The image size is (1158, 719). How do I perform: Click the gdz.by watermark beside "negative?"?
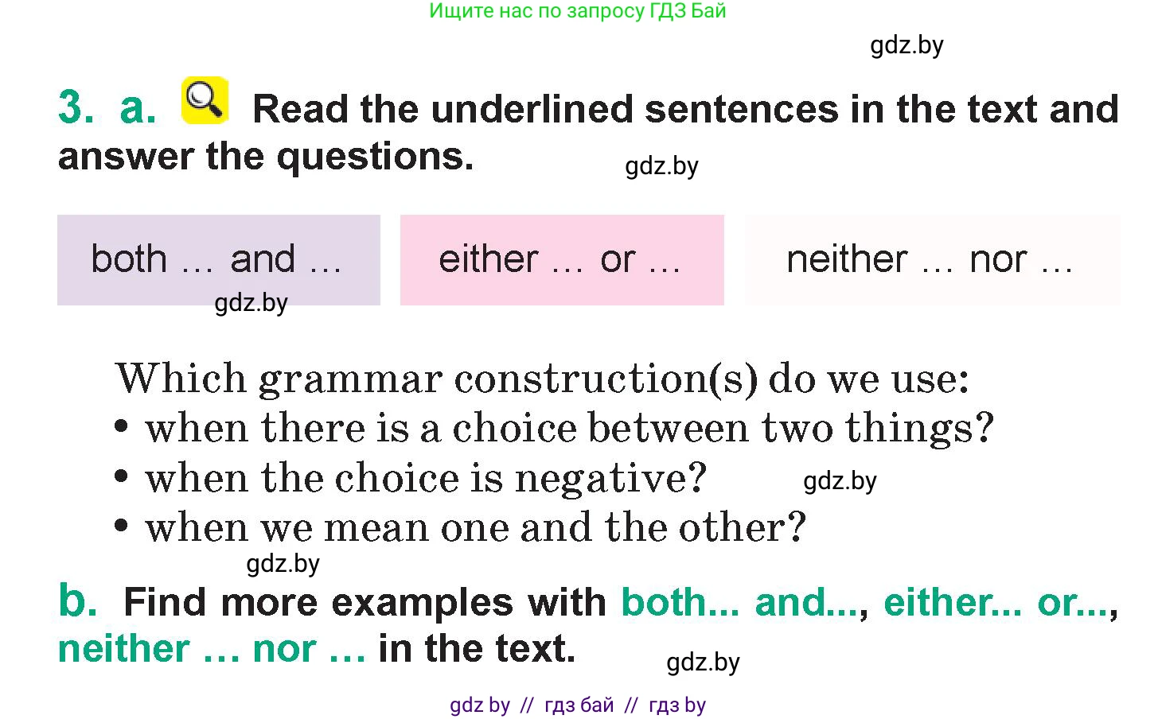click(840, 481)
